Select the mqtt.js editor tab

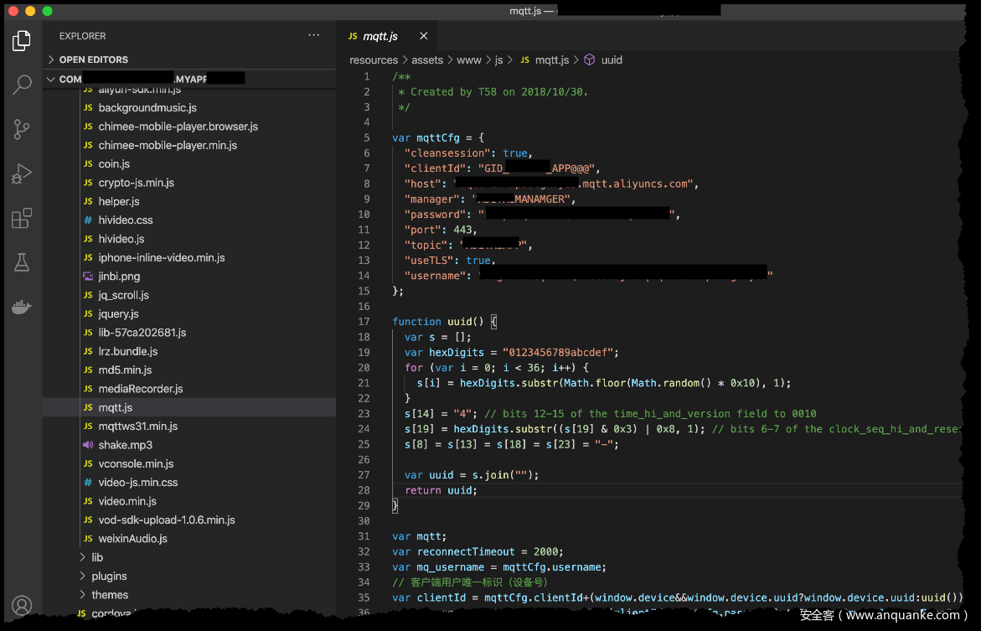coord(380,36)
